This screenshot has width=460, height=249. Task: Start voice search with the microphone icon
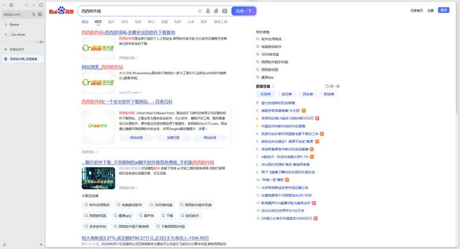pyautogui.click(x=208, y=11)
